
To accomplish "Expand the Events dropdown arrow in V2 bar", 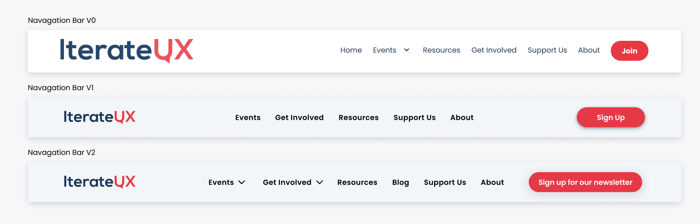I will [x=242, y=182].
